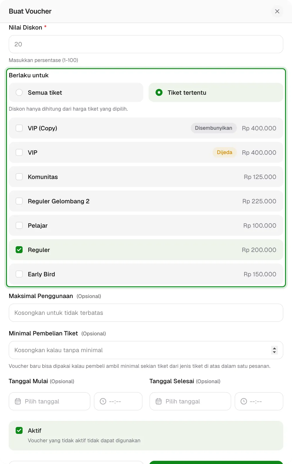This screenshot has height=464, width=292.
Task: Click the Nilai Diskon input field
Action: tap(146, 44)
